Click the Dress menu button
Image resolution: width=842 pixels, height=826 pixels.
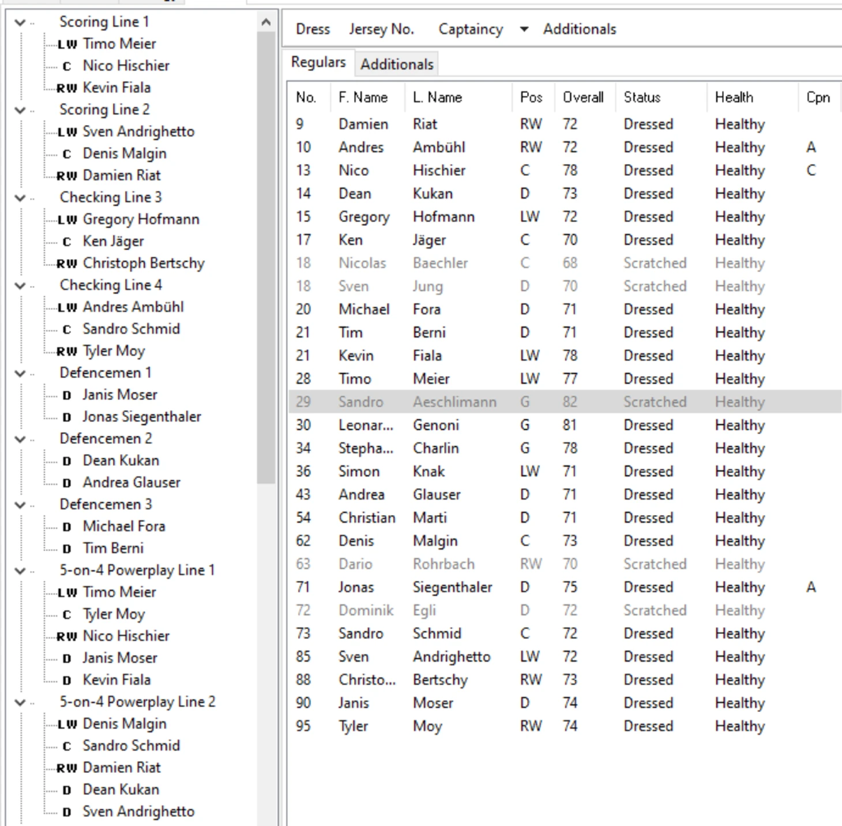313,29
